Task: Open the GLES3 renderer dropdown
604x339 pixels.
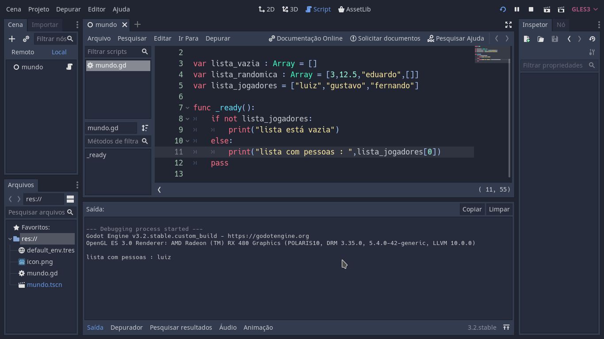Action: 585,9
